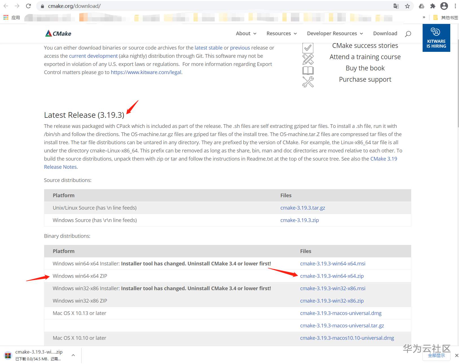Click the Windows win64-x64 ZIP row label
The image size is (459, 364).
click(80, 276)
